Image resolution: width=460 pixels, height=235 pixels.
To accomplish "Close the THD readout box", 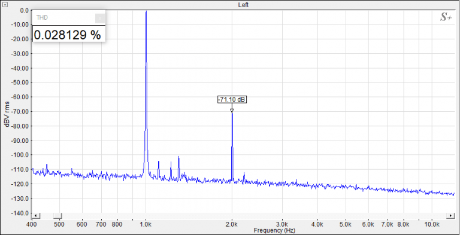I will pyautogui.click(x=100, y=18).
